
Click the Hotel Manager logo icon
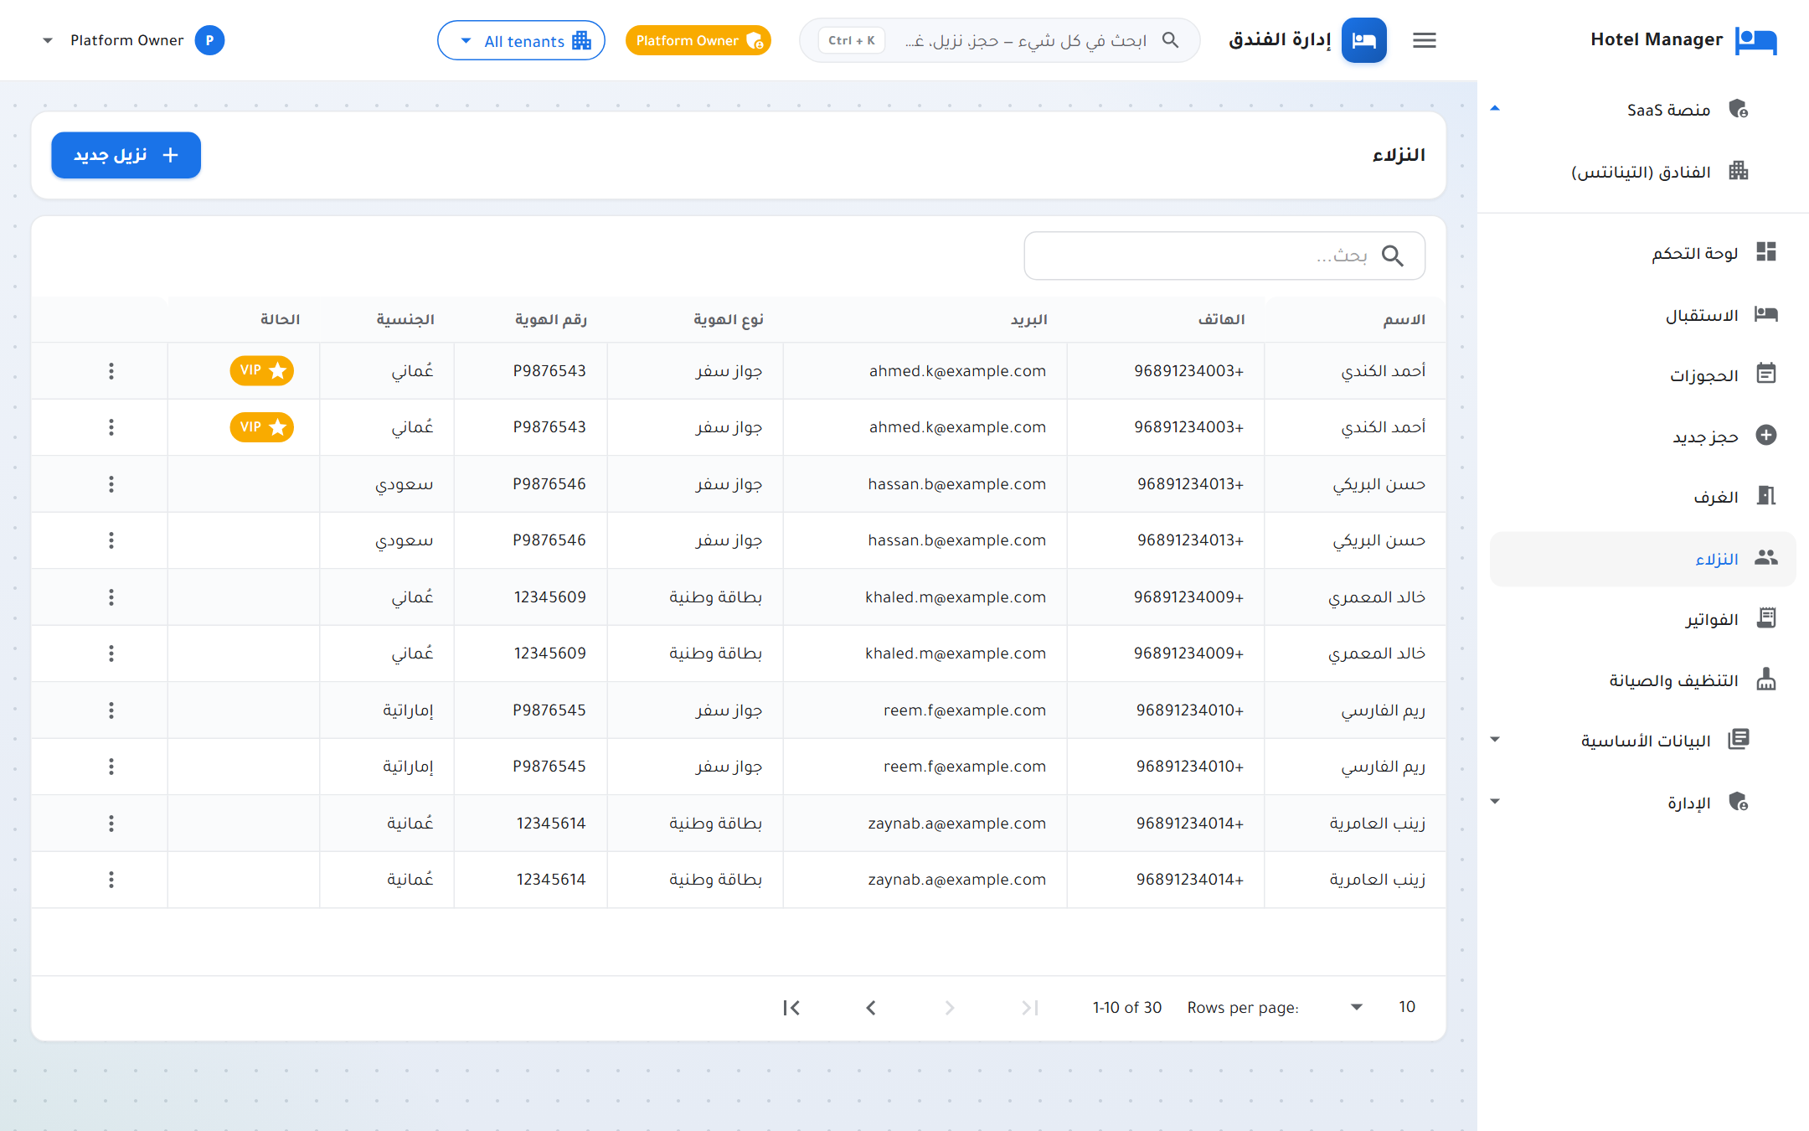pyautogui.click(x=1755, y=40)
